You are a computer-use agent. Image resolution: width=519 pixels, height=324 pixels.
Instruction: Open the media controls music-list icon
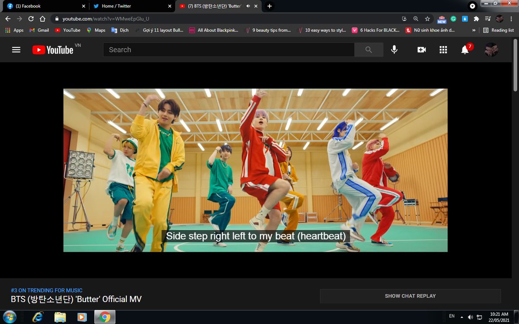[488, 19]
